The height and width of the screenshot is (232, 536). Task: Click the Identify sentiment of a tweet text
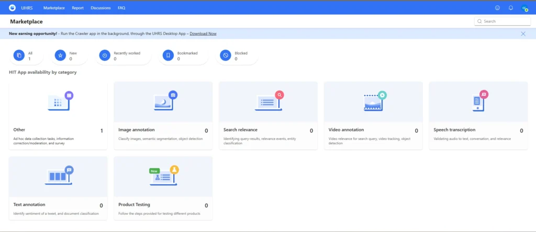[x=56, y=214]
